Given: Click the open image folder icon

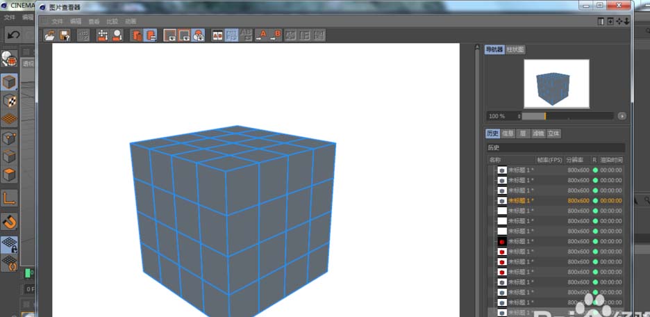Looking at the screenshot, I should point(50,35).
